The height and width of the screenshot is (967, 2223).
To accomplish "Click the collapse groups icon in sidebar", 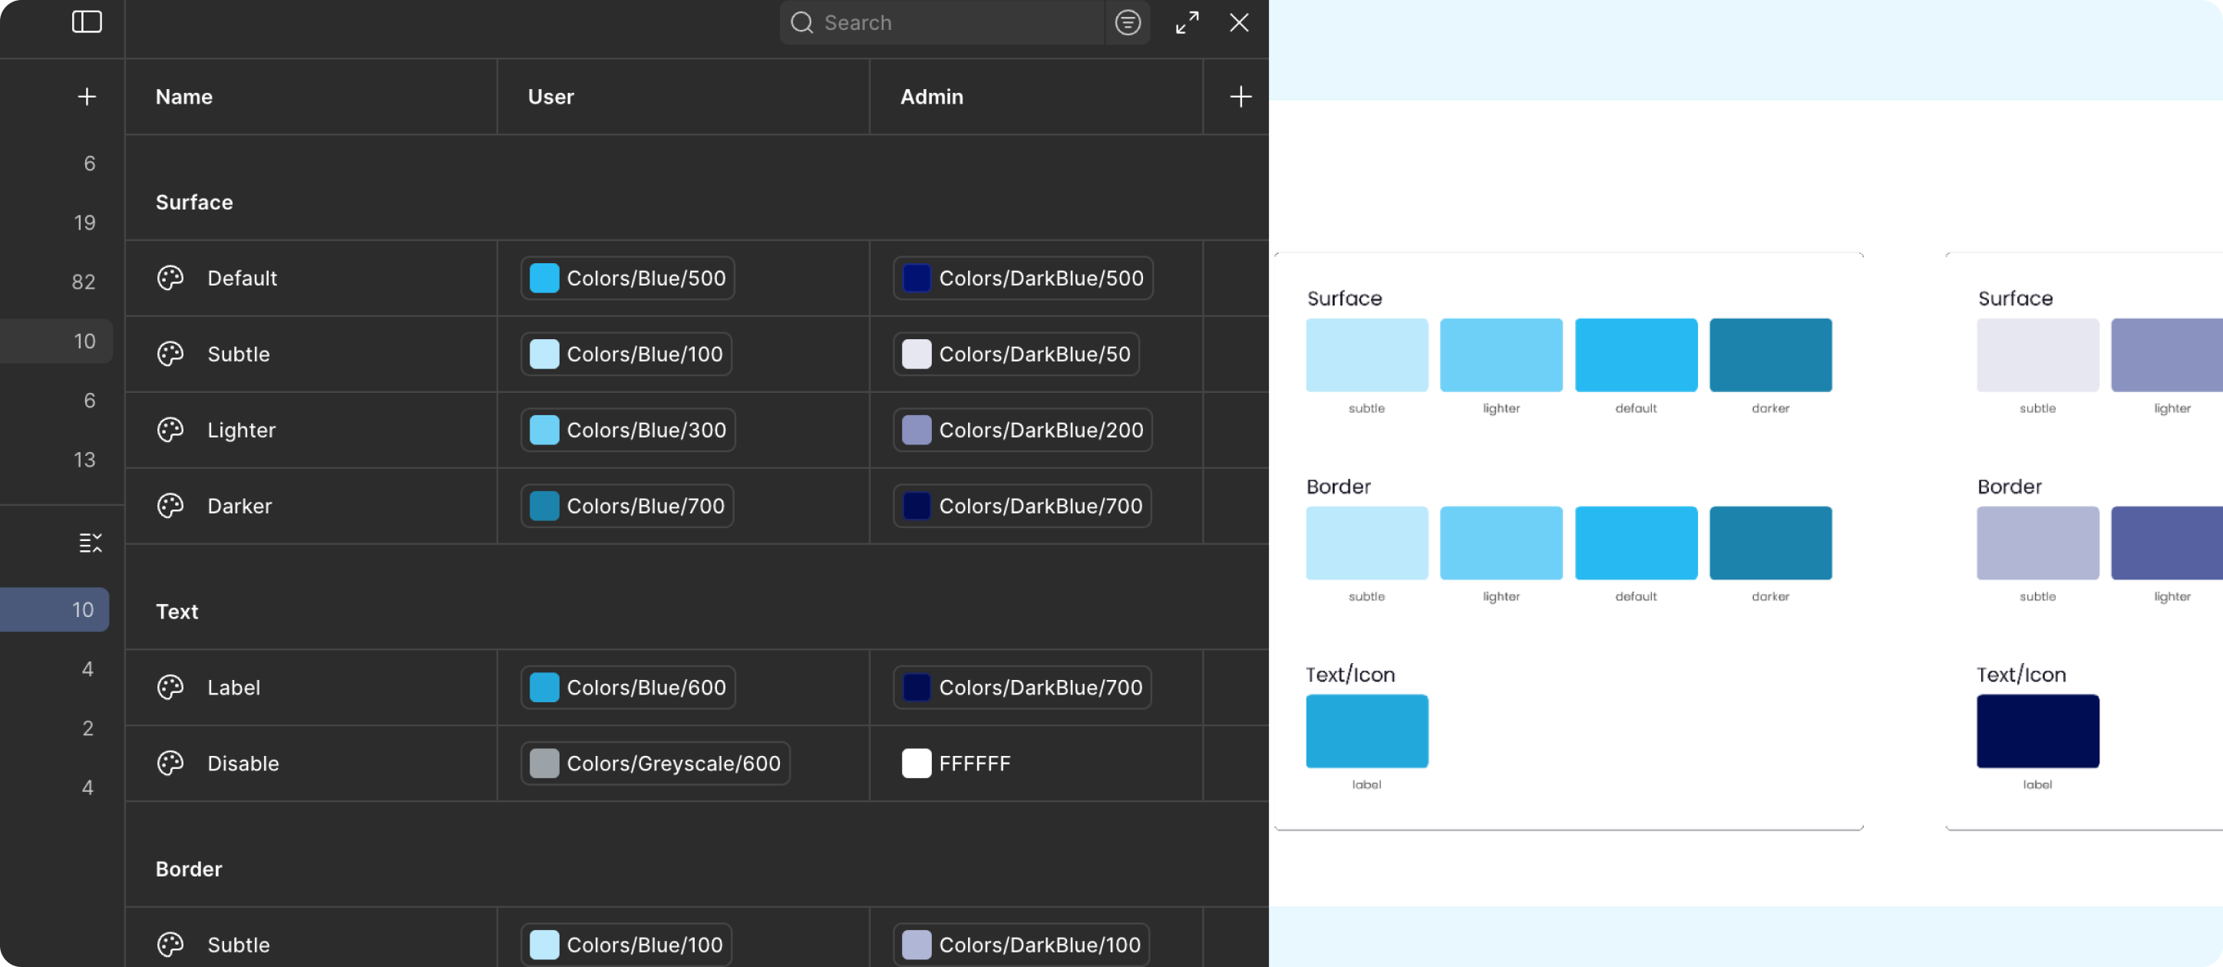I will (90, 543).
